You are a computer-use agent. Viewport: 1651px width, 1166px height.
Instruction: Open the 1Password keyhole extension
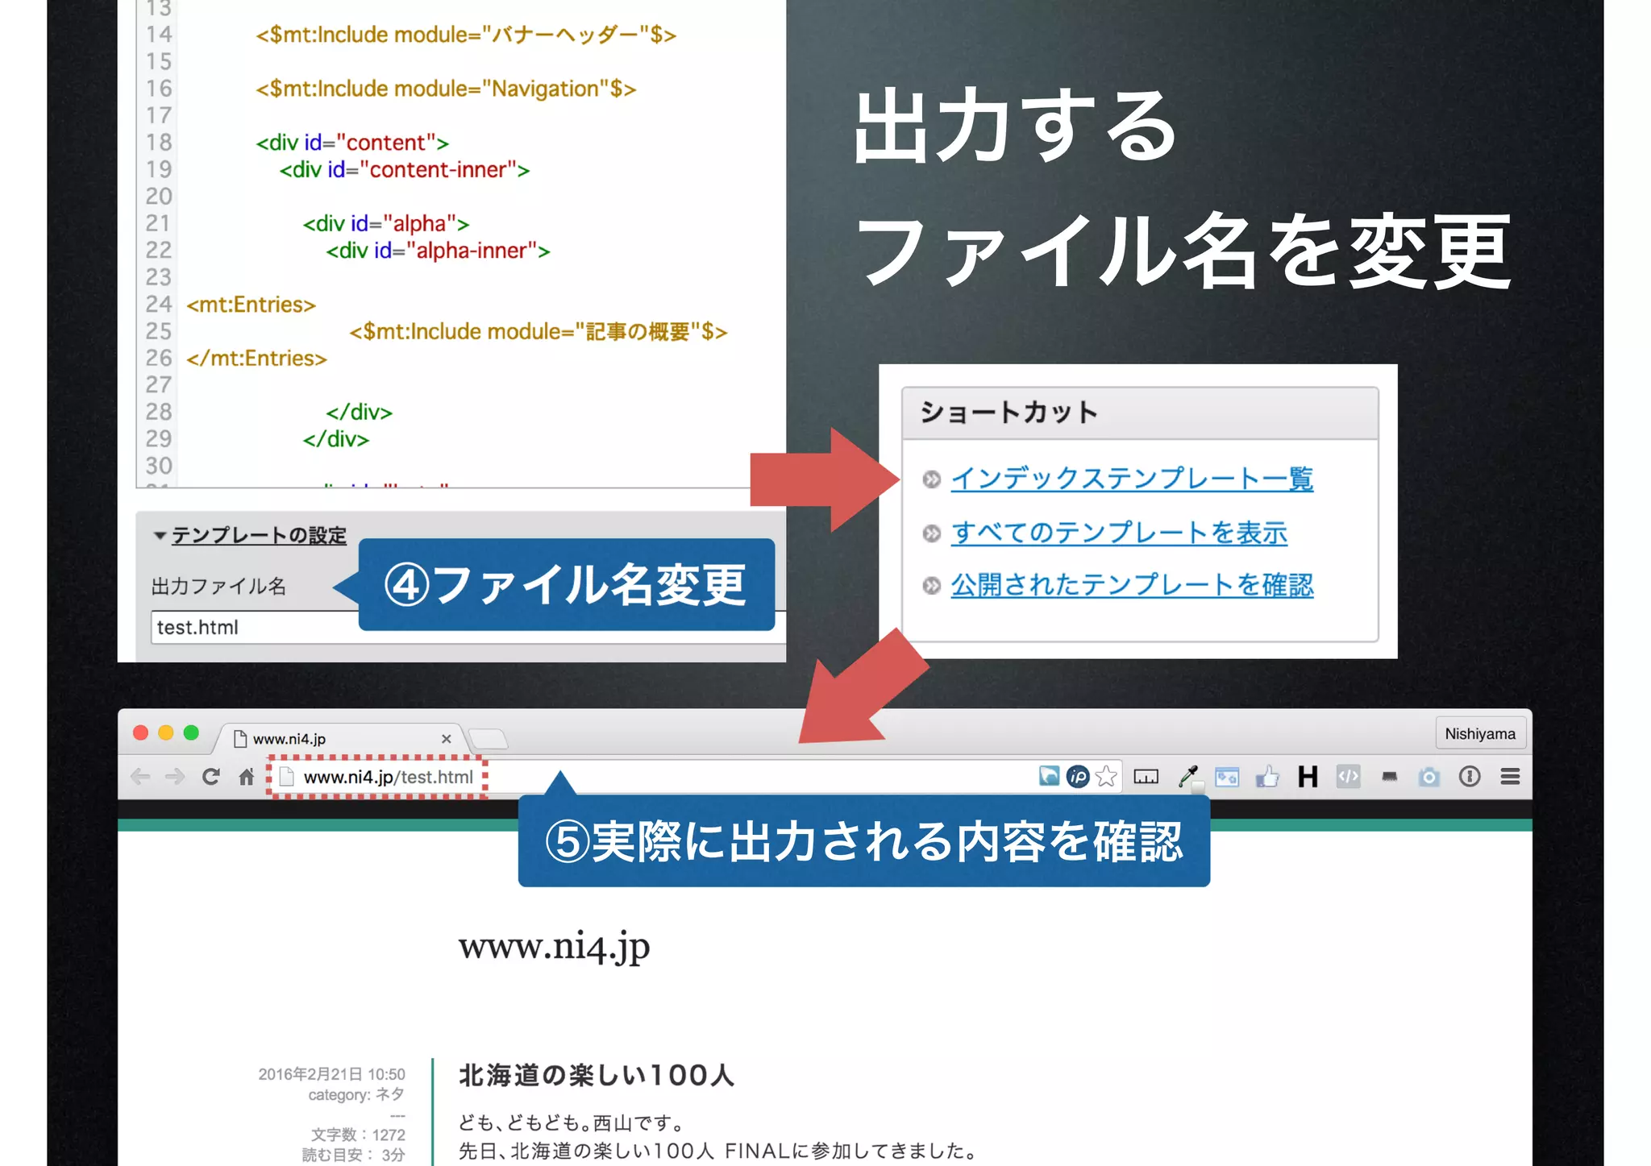click(1470, 777)
